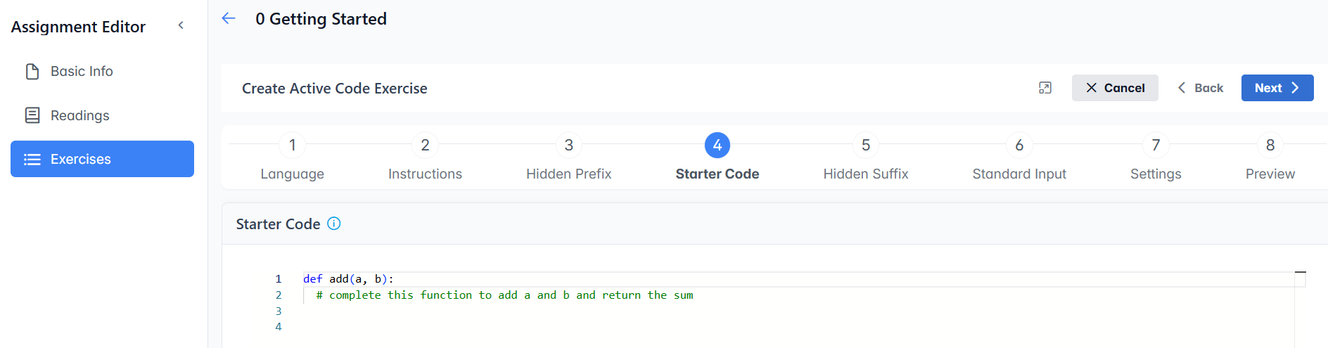This screenshot has height=348, width=1328.
Task: Cancel the active code exercise
Action: coord(1115,88)
